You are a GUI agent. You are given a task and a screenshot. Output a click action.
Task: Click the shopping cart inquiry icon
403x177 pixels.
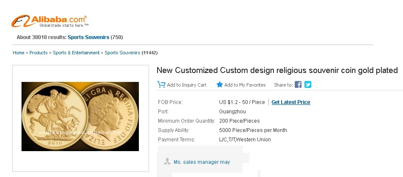pos(161,84)
